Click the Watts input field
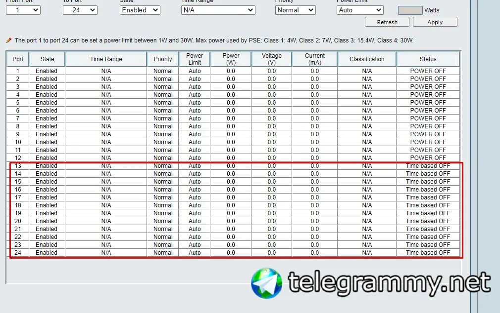Viewport: 500px width, 313px height. tap(410, 10)
